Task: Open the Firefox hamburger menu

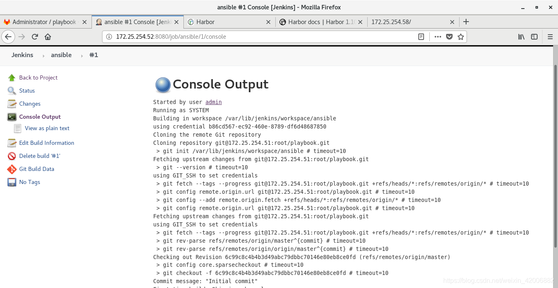Action: click(x=550, y=37)
